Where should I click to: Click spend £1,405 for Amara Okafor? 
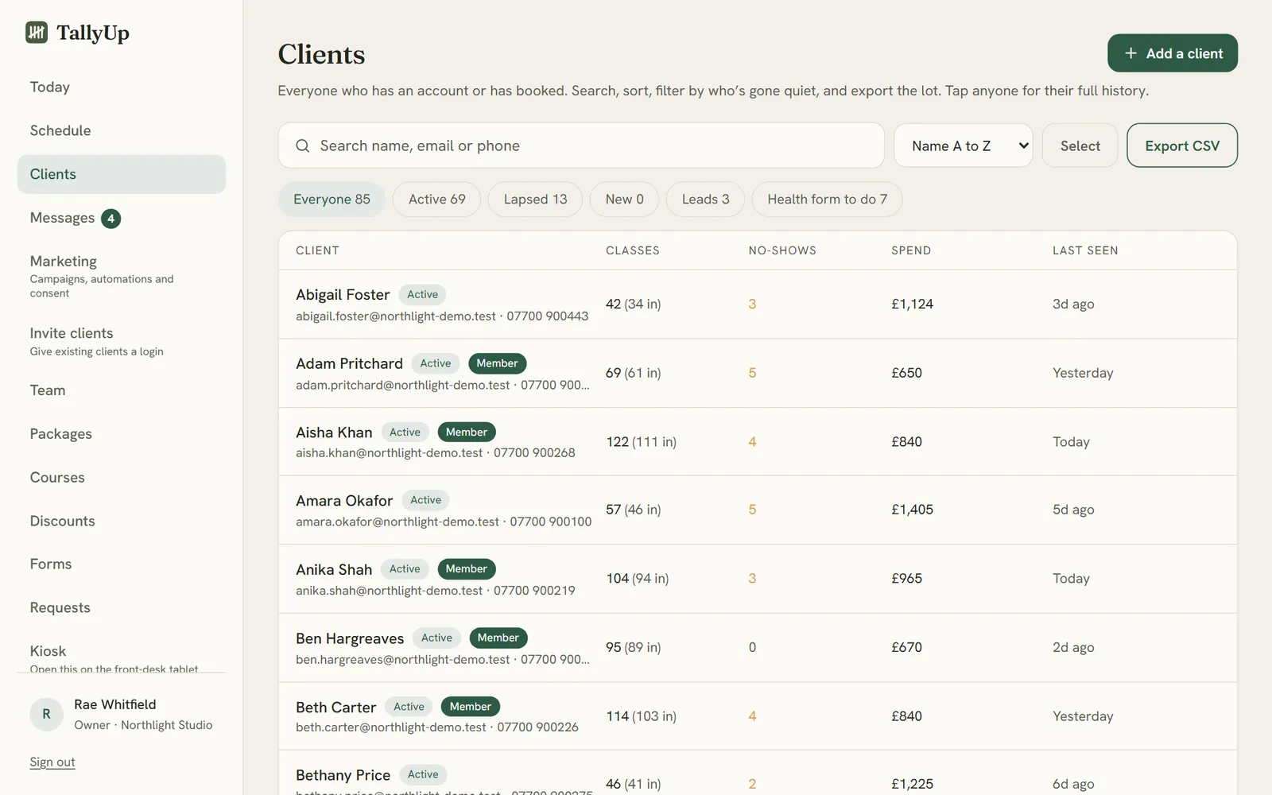point(912,510)
